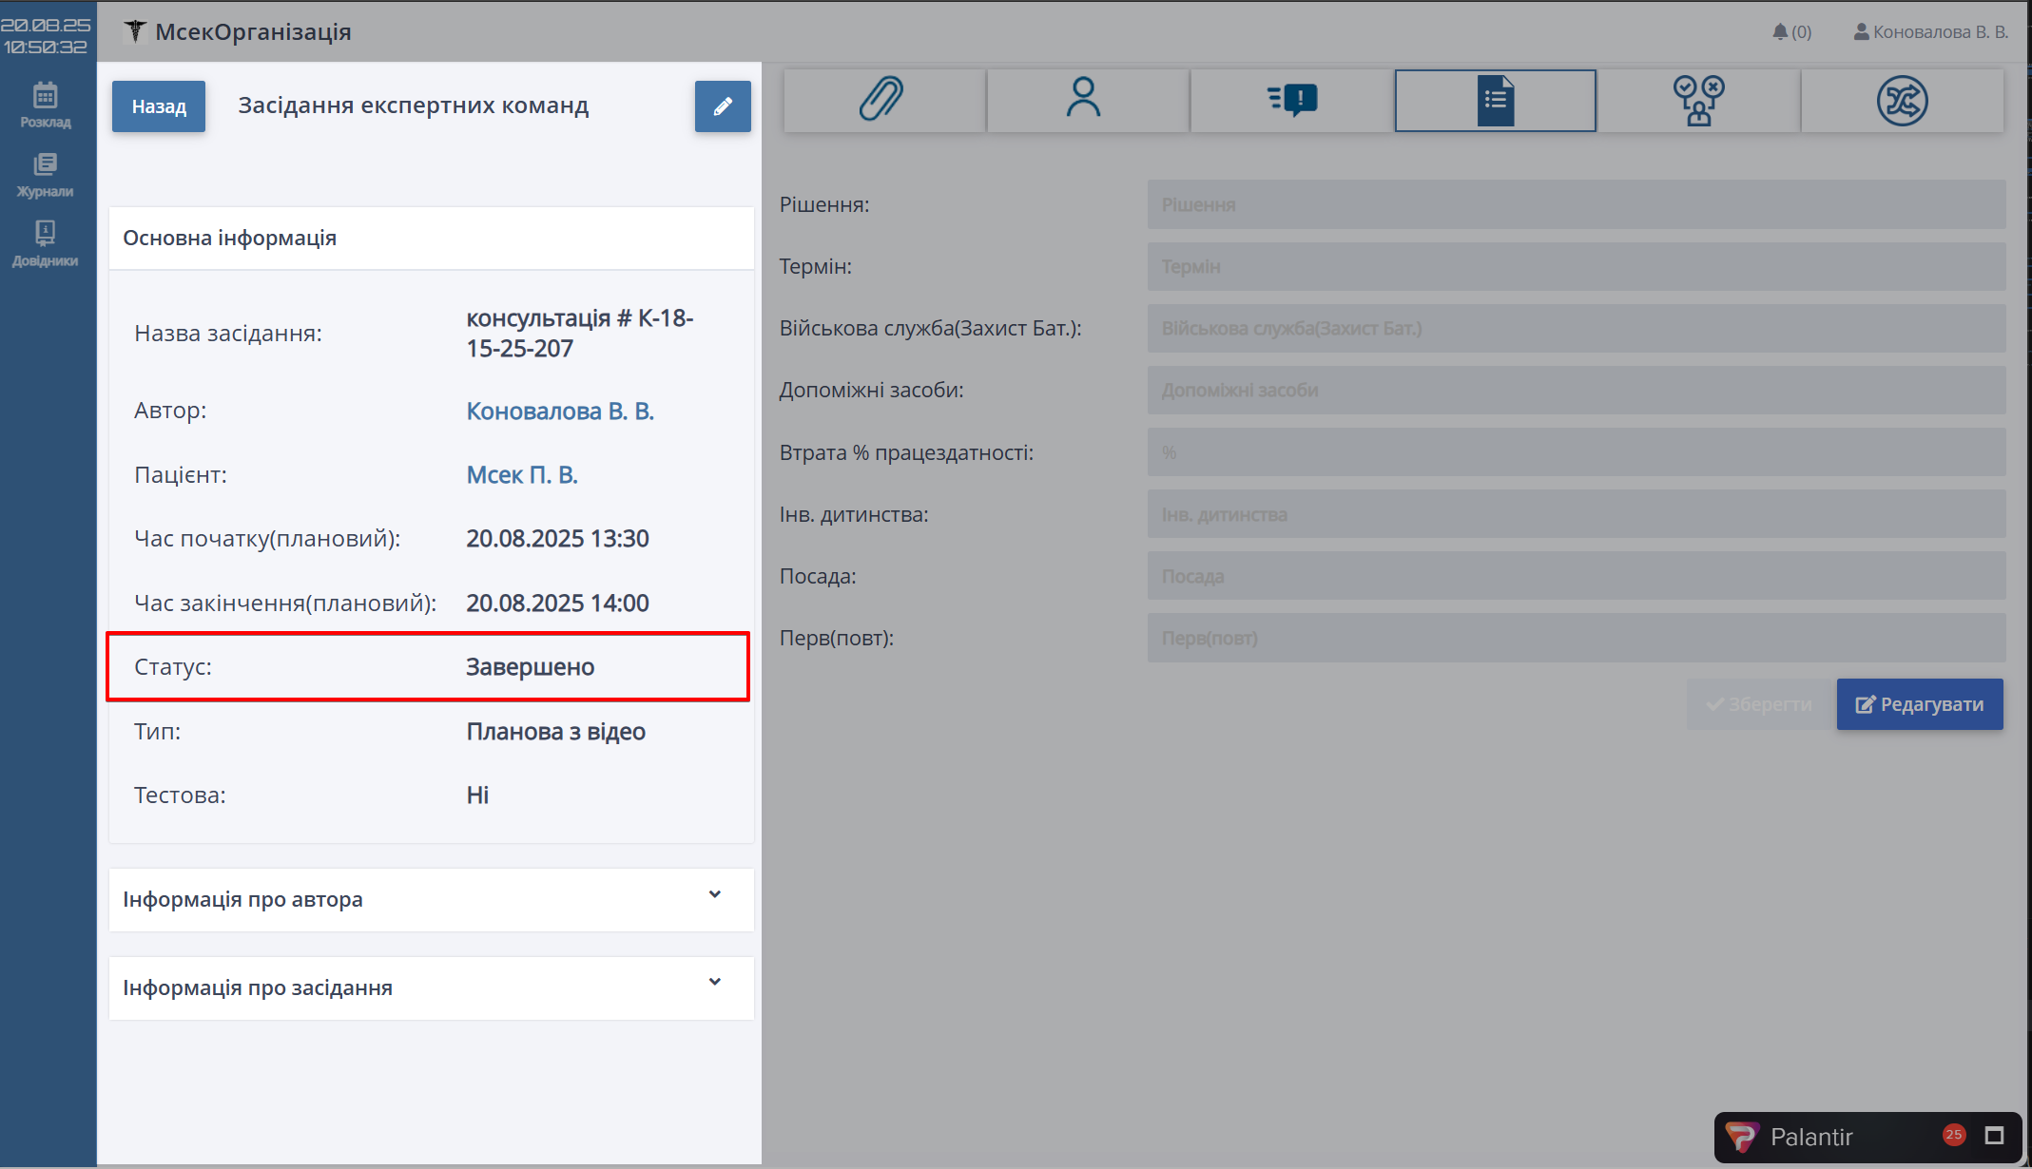Expand Інформація про автора section
The width and height of the screenshot is (2032, 1169).
coord(431,899)
